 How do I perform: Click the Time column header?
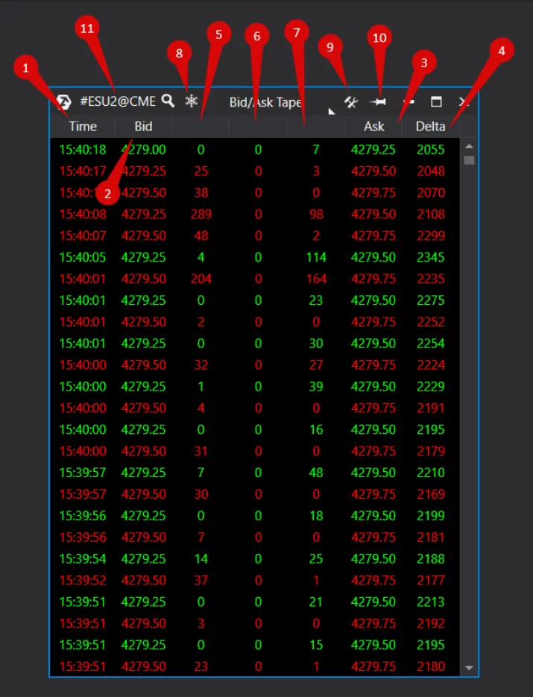click(x=83, y=127)
